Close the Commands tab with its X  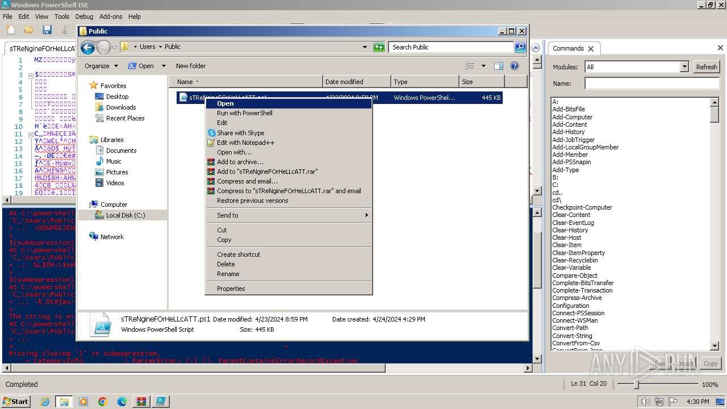point(591,49)
